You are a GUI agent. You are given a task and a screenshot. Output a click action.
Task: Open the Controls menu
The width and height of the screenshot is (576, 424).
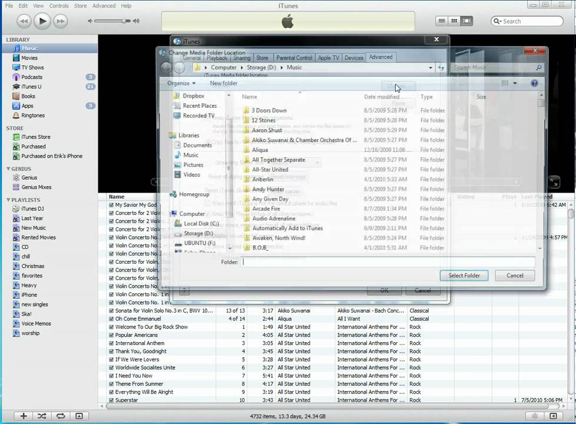point(59,5)
